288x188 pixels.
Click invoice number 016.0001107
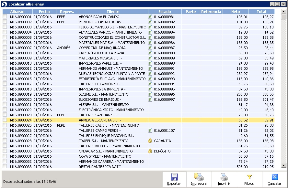pos(164,131)
